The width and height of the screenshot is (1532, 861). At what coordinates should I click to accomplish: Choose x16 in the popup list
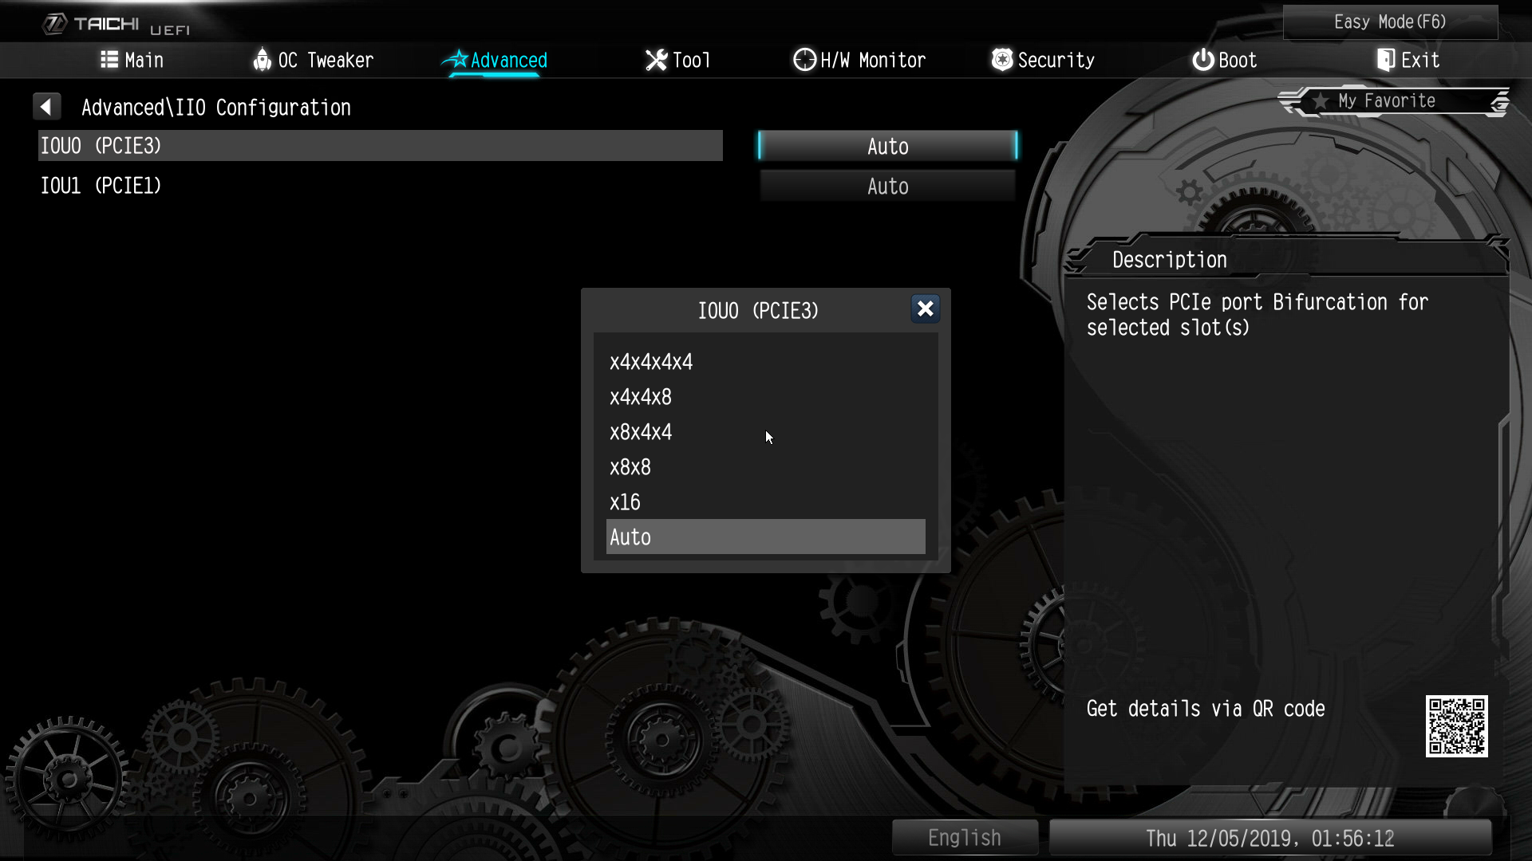point(625,502)
